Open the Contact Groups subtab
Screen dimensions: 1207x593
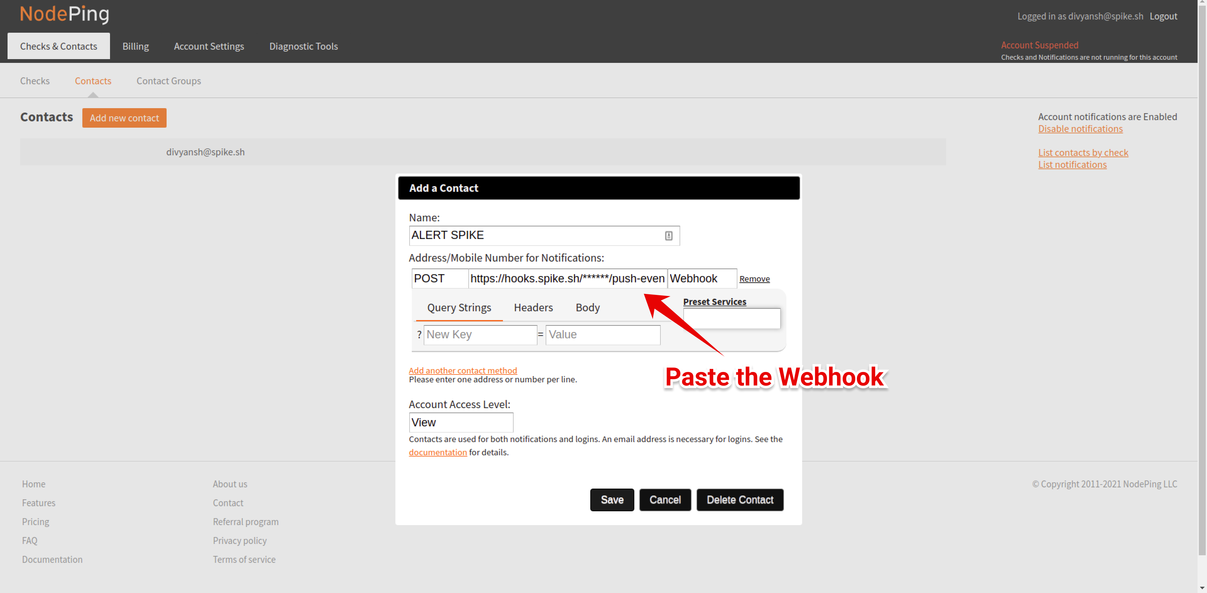[169, 80]
